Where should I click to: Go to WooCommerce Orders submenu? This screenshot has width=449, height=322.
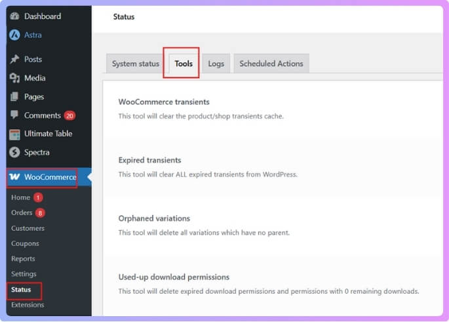click(x=22, y=213)
